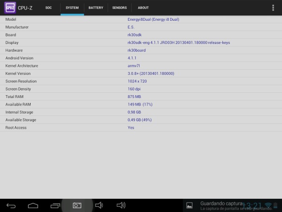Tap the Wi-Fi status icon

268,205
